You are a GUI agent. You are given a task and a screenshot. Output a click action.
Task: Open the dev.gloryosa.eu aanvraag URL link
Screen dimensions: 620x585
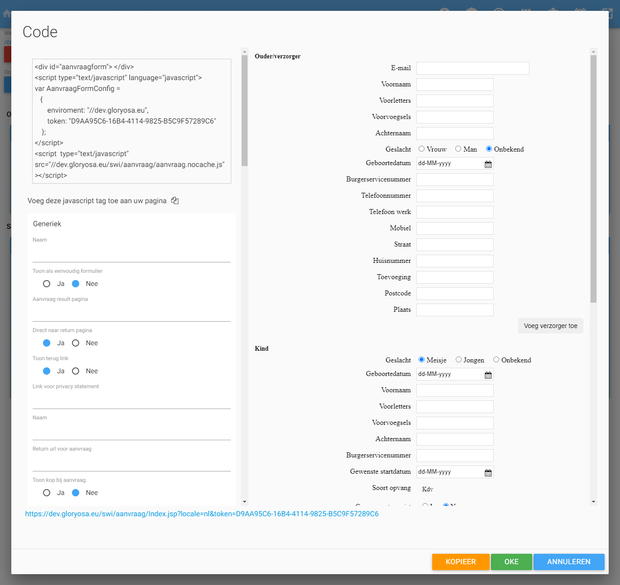click(202, 514)
